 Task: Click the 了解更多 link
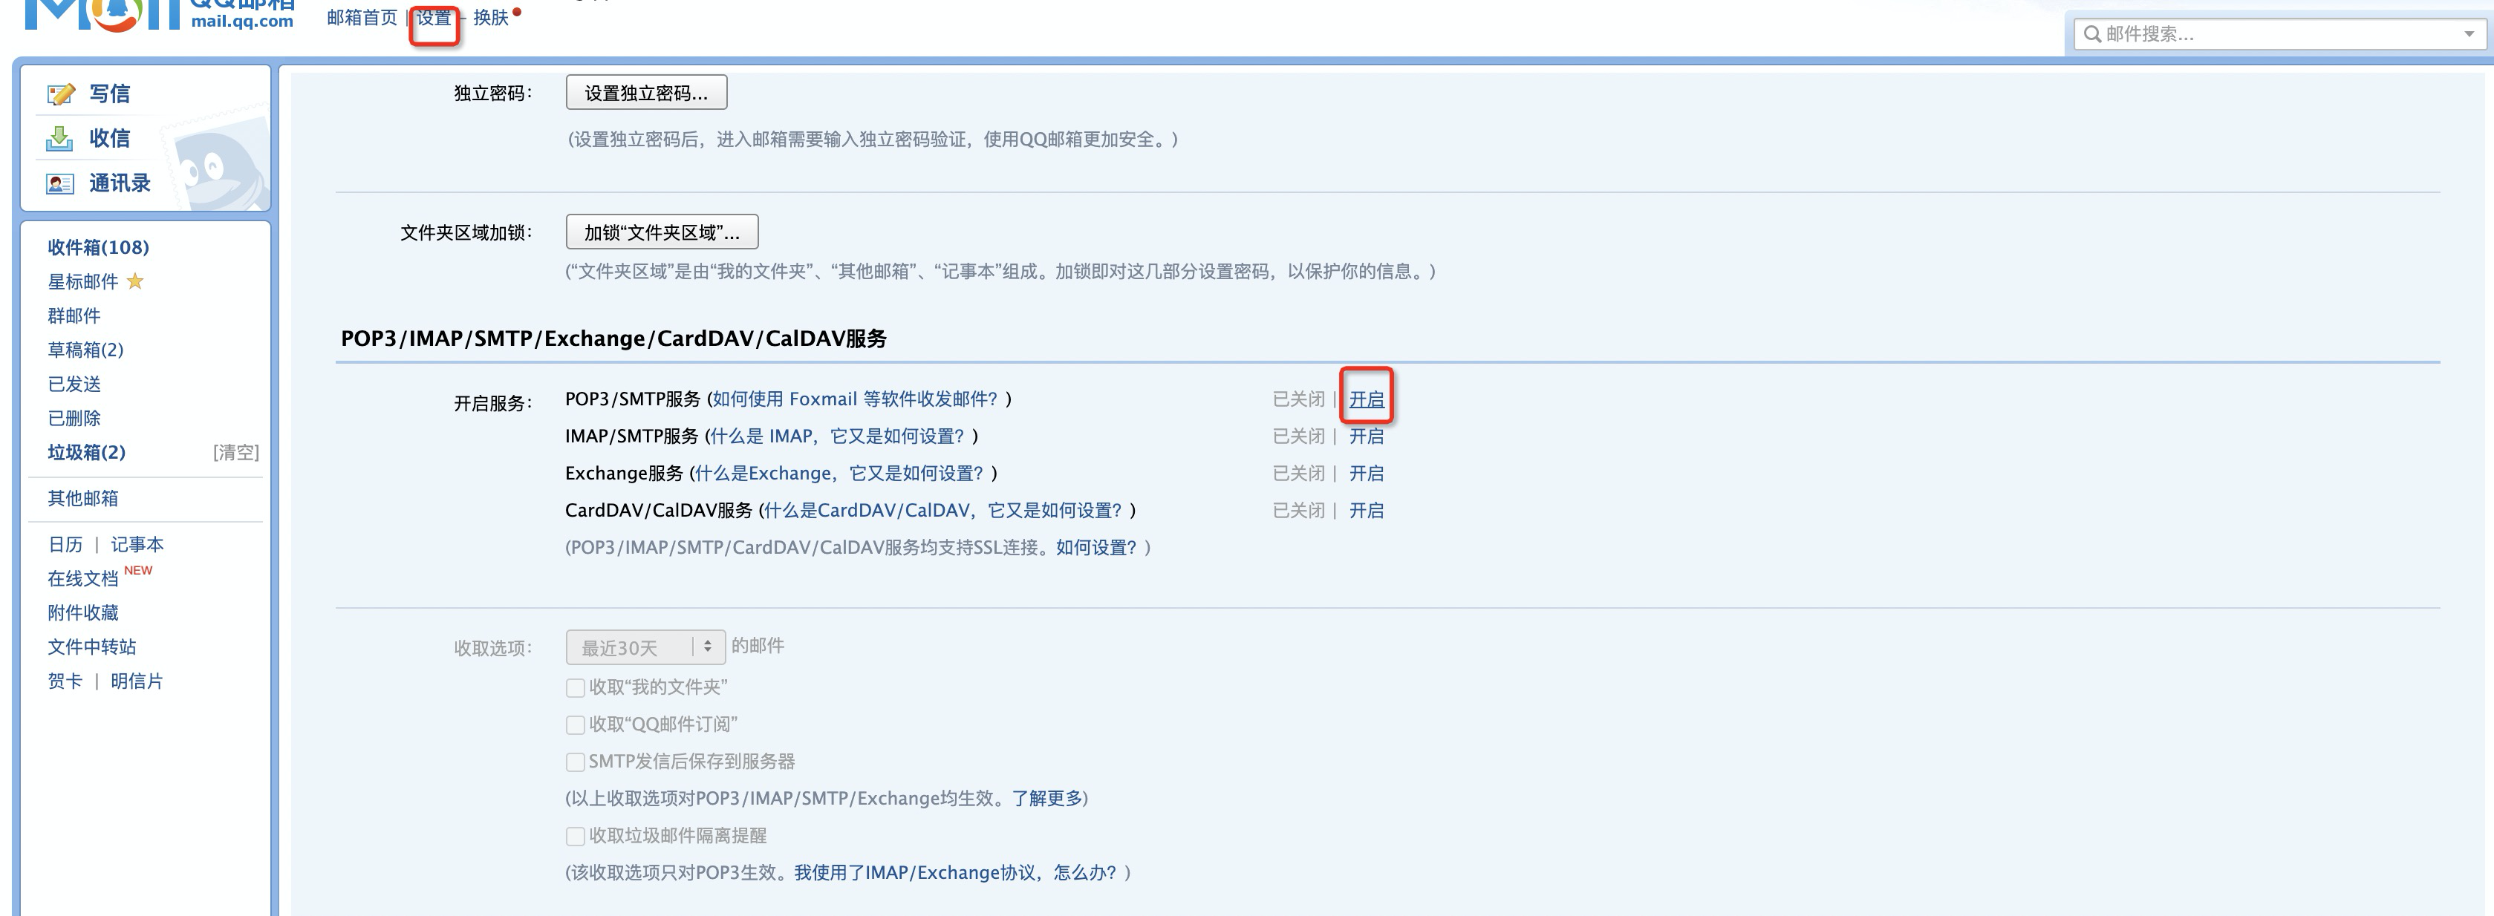1046,799
